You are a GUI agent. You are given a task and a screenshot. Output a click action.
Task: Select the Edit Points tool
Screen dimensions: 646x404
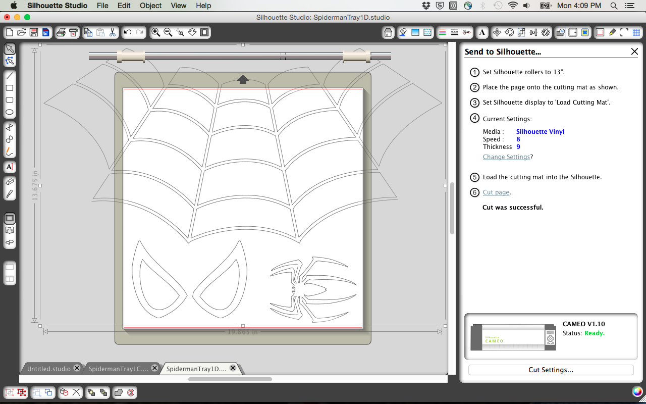9,61
